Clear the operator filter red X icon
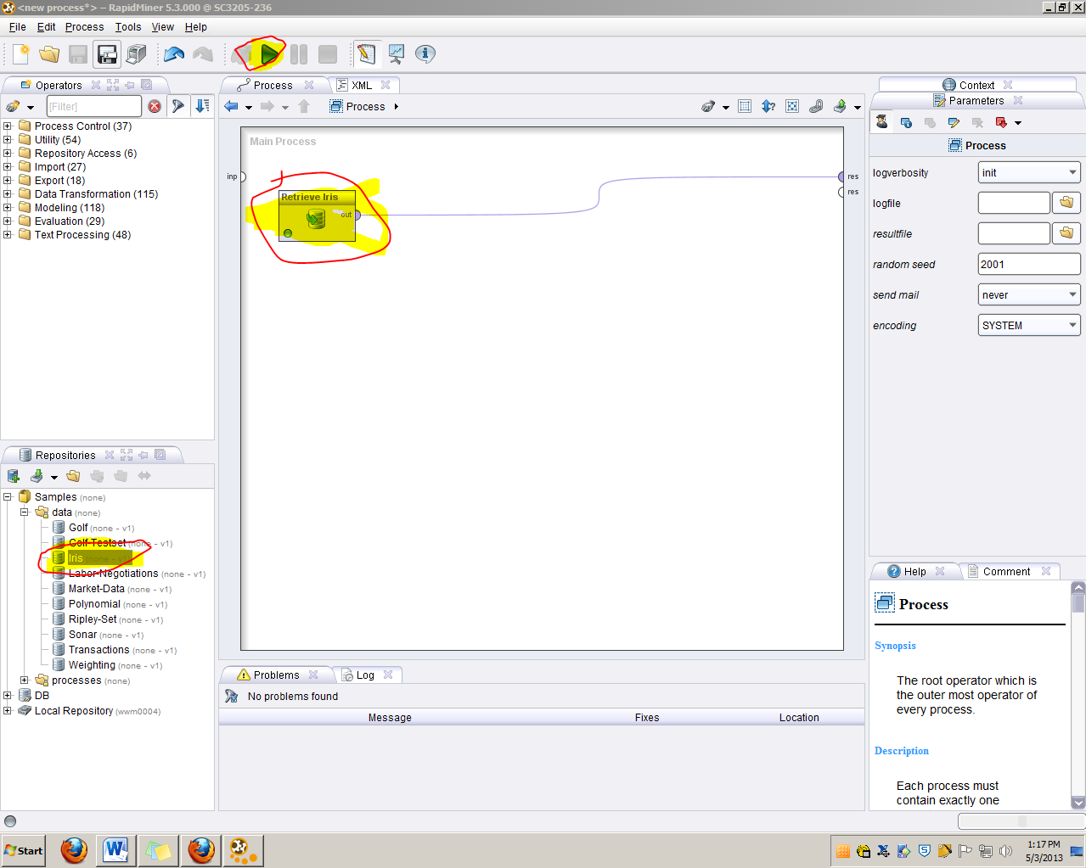 tap(155, 106)
